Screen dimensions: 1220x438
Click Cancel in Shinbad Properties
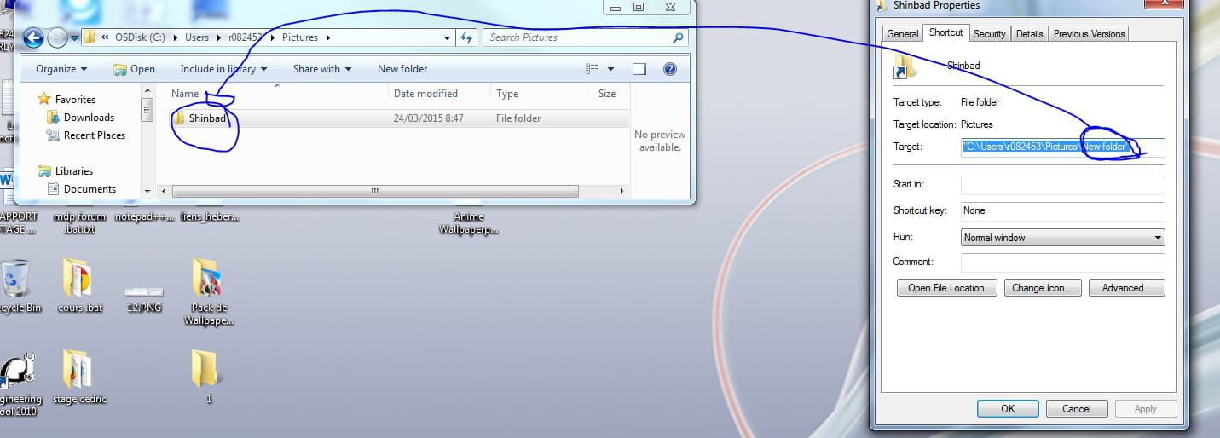pos(1077,409)
